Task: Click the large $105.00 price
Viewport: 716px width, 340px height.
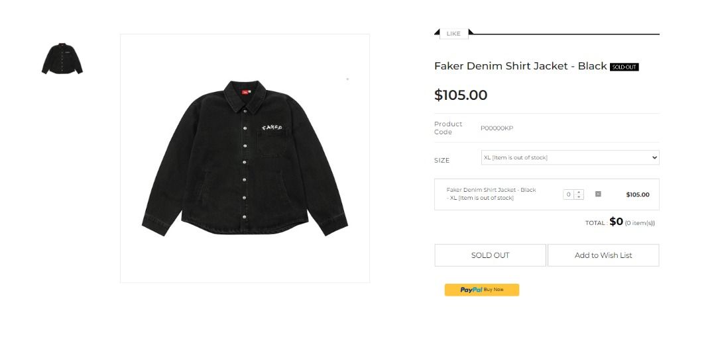Action: click(x=461, y=95)
